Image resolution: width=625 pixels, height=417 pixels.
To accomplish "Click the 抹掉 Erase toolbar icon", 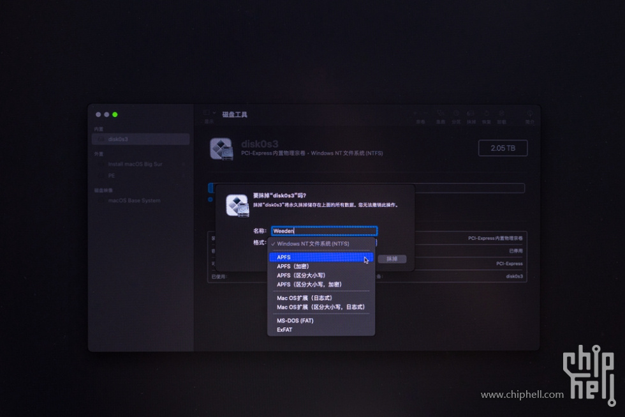I will [471, 114].
